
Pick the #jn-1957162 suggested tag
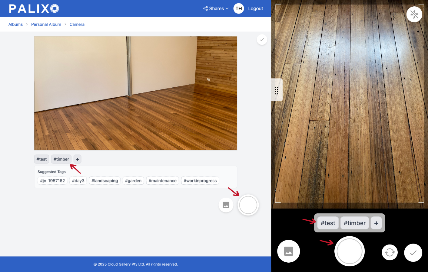(x=52, y=180)
